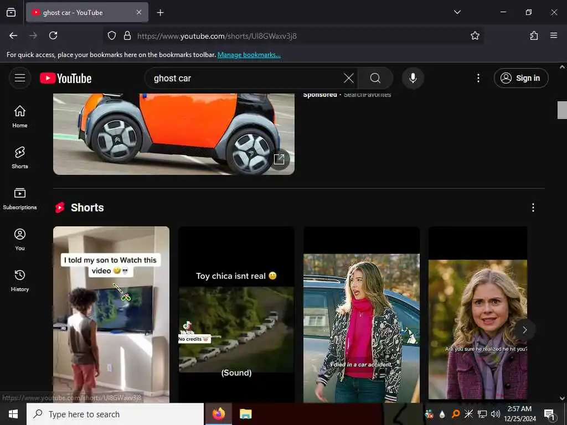Select the 'ghost car - YouTube' browser tab
This screenshot has height=425, width=567.
[87, 13]
